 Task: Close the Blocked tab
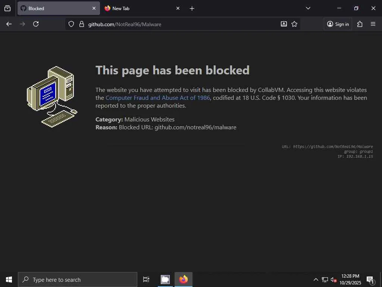(94, 8)
